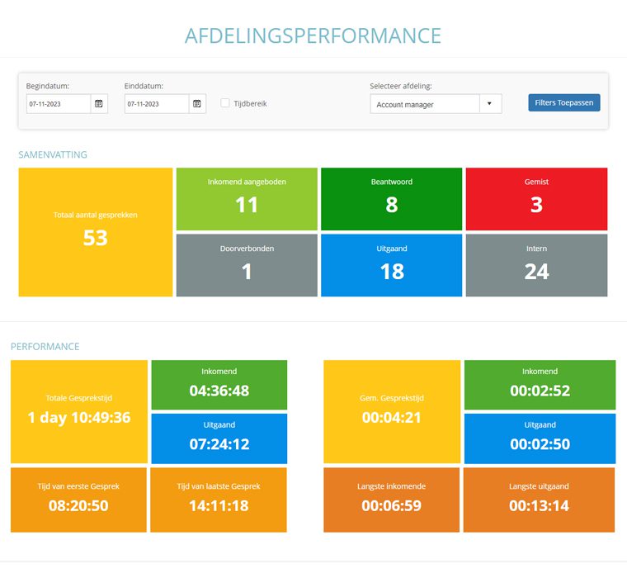The image size is (627, 578).
Task: Click the Tijd van laatste Gesprek tile
Action: pyautogui.click(x=219, y=500)
